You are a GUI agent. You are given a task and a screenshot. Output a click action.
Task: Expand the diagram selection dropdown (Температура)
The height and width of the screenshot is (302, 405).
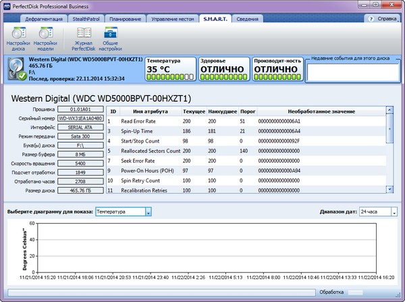[148, 212]
